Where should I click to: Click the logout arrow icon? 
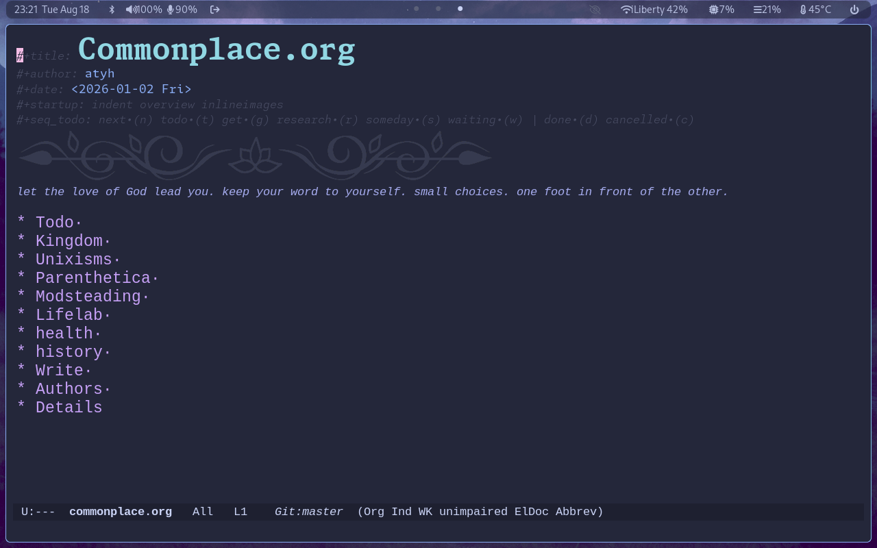pos(215,10)
